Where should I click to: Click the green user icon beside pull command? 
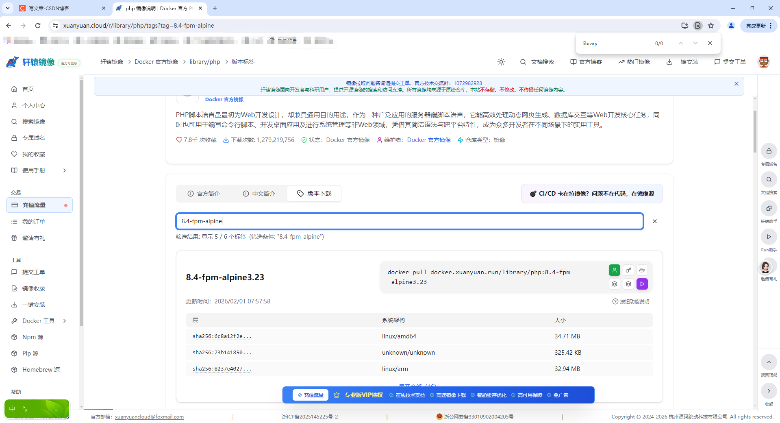[615, 270]
